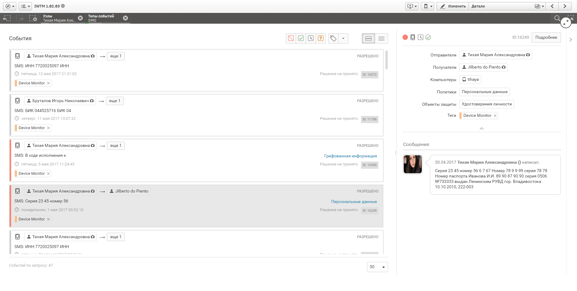Filter events by clock pending status
This screenshot has width=577, height=291.
[311, 38]
